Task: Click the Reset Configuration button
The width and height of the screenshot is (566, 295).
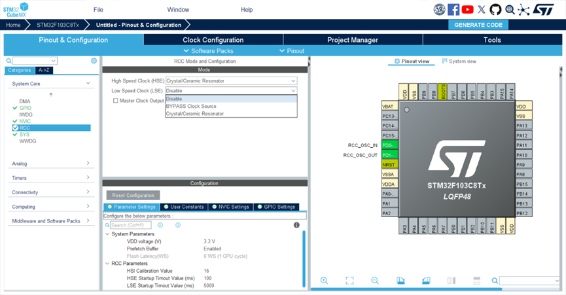Action: point(133,195)
